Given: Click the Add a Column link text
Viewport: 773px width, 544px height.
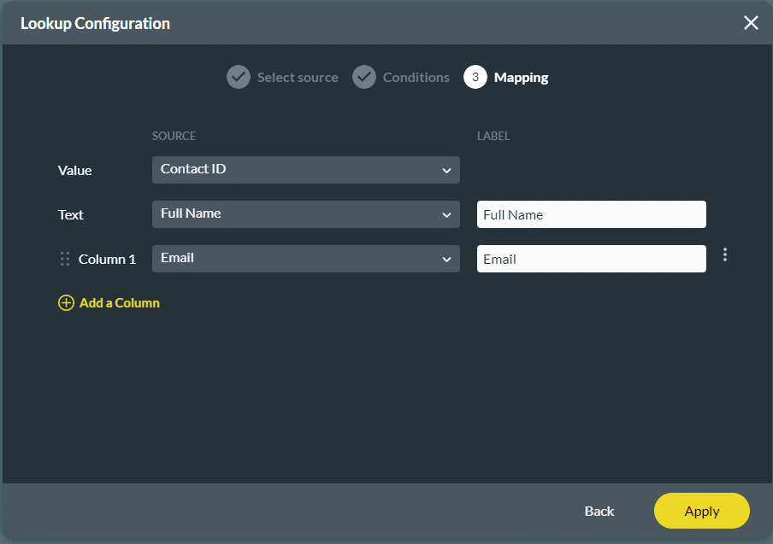Looking at the screenshot, I should [119, 303].
